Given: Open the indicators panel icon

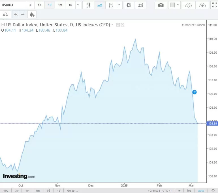Looking at the screenshot, I should (x=141, y=5).
